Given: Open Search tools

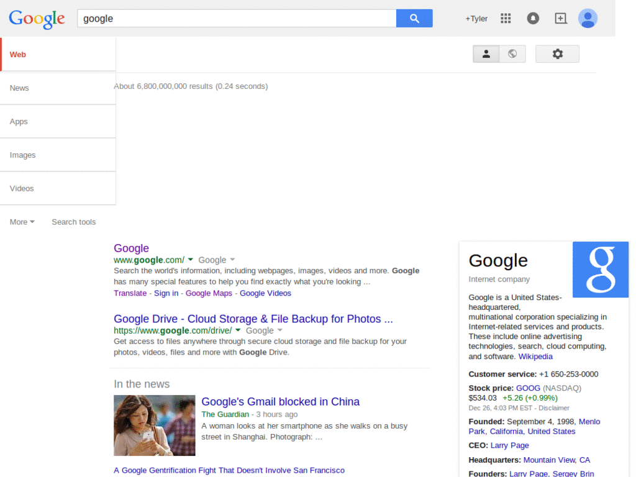Looking at the screenshot, I should click(x=74, y=222).
